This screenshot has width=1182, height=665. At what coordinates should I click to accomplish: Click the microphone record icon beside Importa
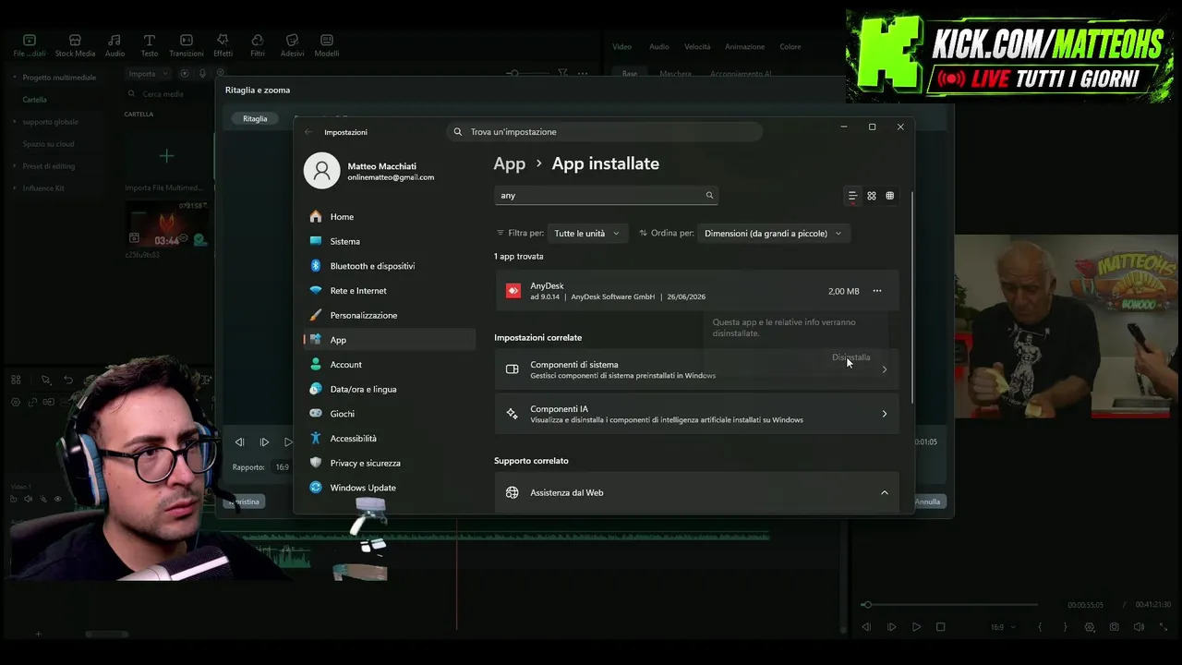coord(202,74)
